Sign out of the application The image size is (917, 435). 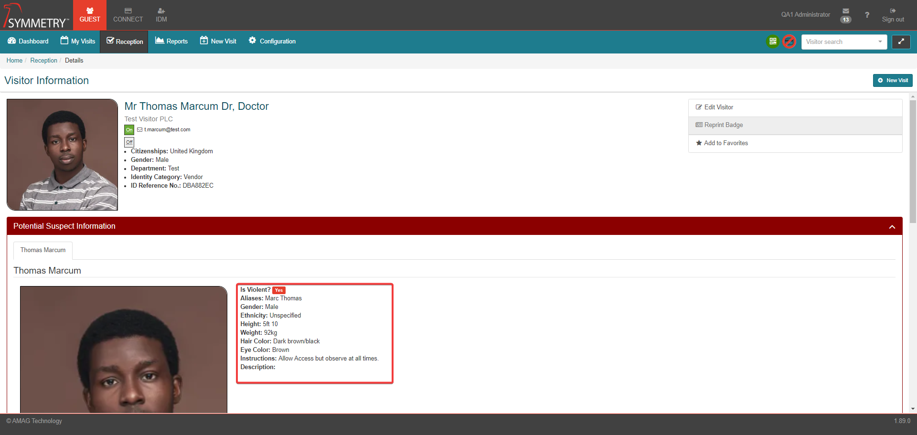point(893,15)
